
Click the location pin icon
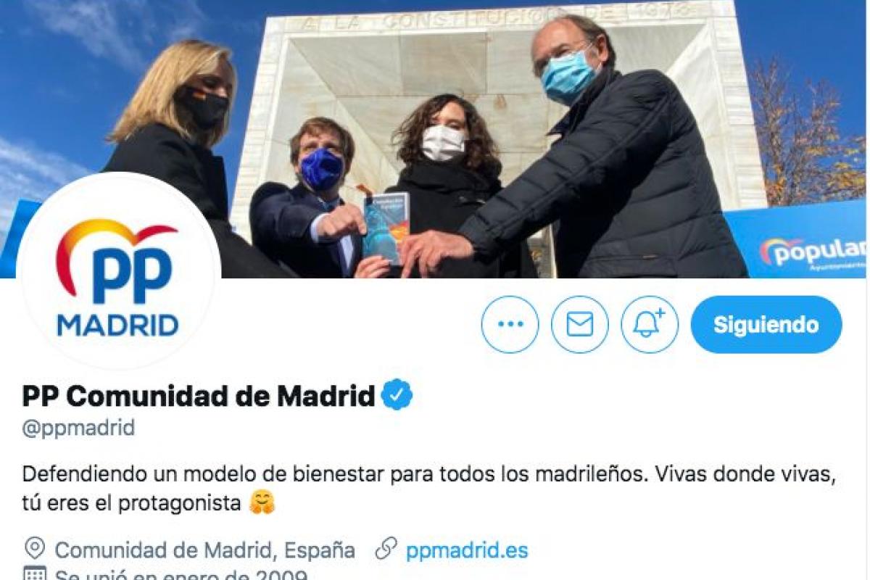pyautogui.click(x=34, y=550)
